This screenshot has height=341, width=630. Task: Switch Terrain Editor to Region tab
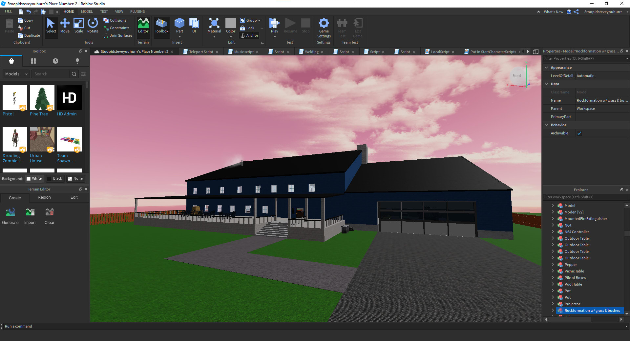pos(44,197)
